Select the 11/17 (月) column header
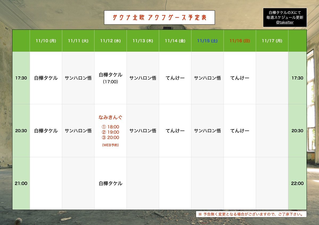The image size is (319, 225). [x=272, y=41]
